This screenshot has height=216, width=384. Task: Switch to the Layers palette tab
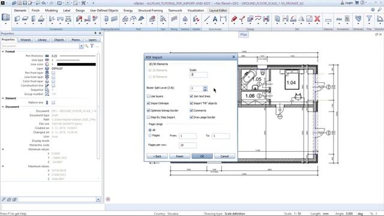click(x=92, y=40)
